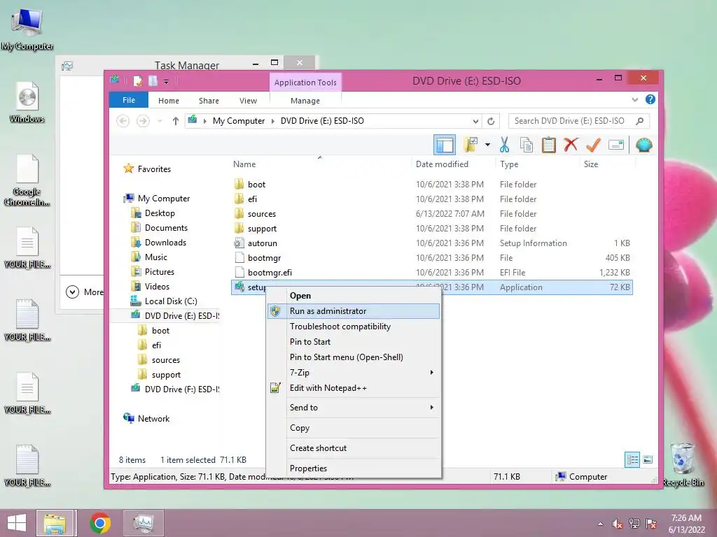Expand breadcrumb arrow after My Computer
Image resolution: width=717 pixels, height=537 pixels.
coord(273,121)
